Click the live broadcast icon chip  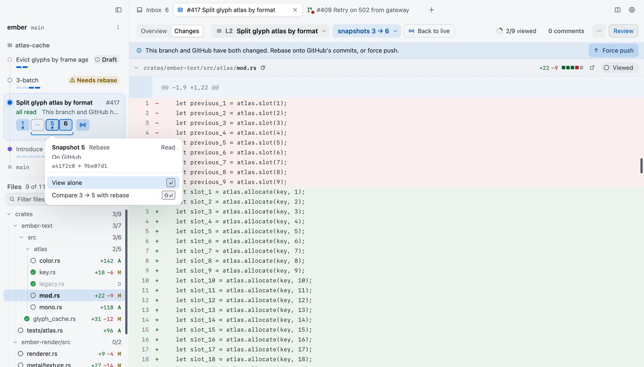coord(83,125)
